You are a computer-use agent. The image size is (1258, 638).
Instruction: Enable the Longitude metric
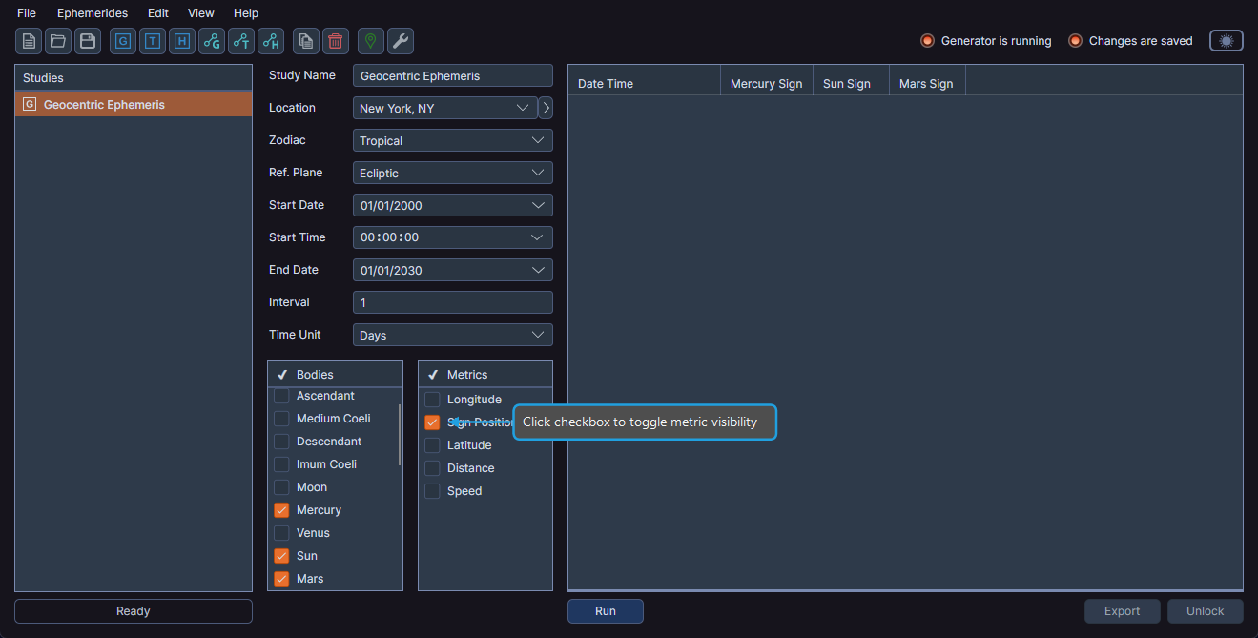pyautogui.click(x=432, y=399)
